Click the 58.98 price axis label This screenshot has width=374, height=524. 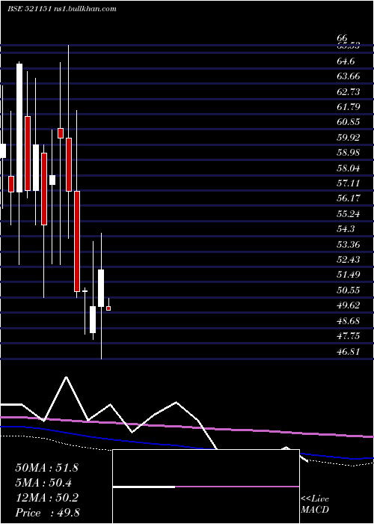click(x=349, y=153)
